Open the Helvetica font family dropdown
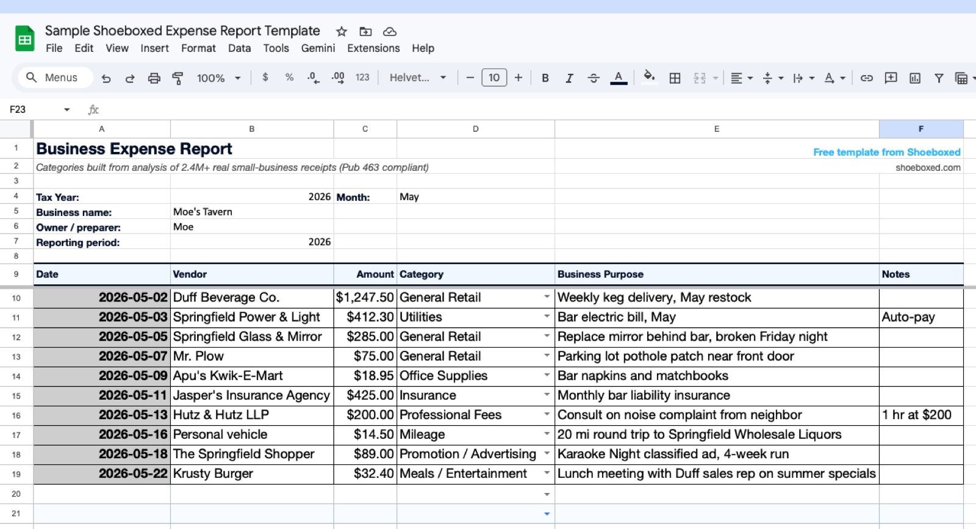The height and width of the screenshot is (529, 976). 418,77
